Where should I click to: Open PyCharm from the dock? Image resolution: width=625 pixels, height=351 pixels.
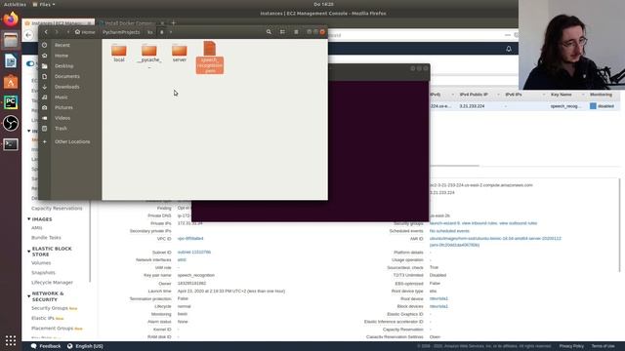coord(11,102)
